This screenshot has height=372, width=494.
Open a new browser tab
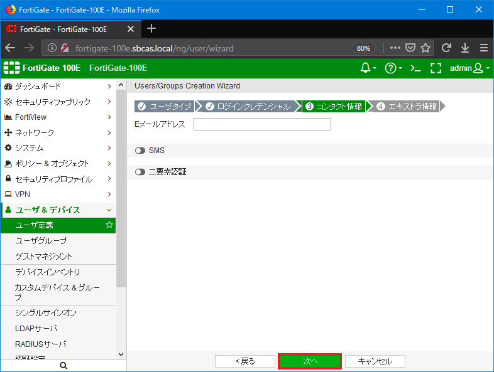(151, 29)
